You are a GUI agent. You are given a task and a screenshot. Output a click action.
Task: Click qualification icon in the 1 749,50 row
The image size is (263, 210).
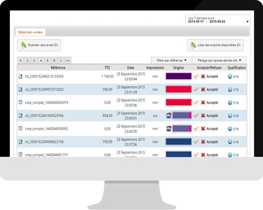pyautogui.click(x=230, y=77)
